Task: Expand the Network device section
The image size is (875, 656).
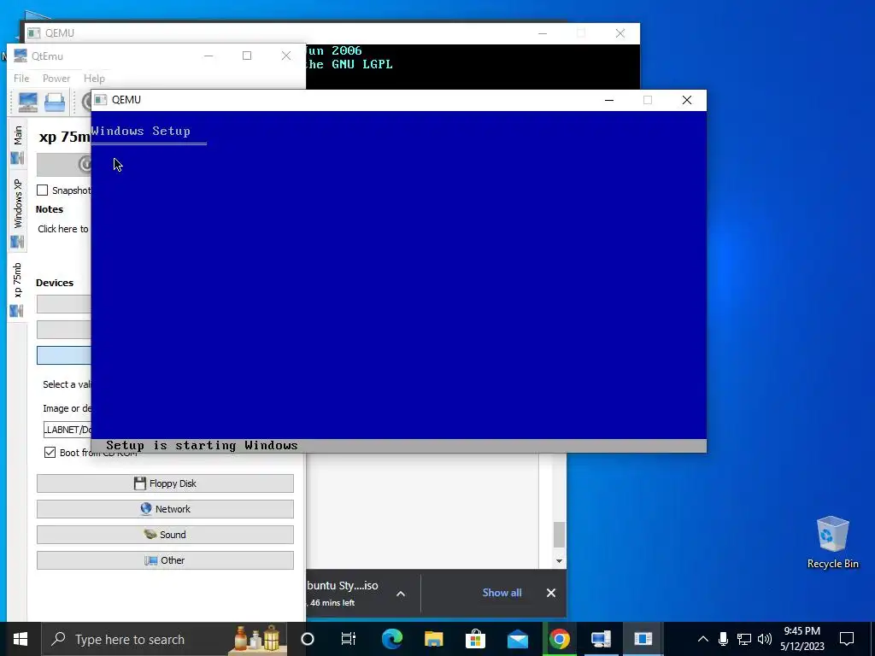Action: (165, 509)
